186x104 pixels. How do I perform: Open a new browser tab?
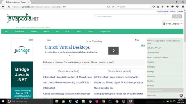pyautogui.click(x=33, y=2)
